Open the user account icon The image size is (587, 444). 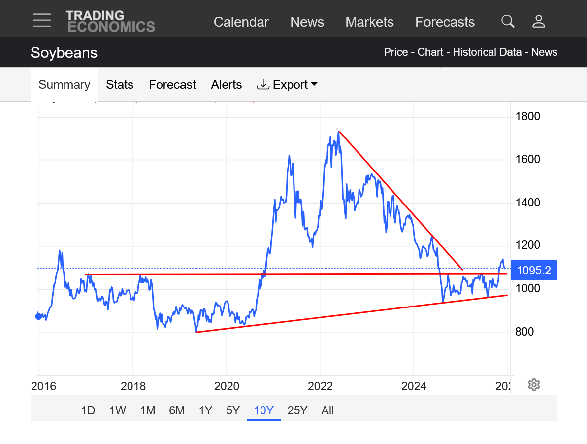(x=539, y=21)
